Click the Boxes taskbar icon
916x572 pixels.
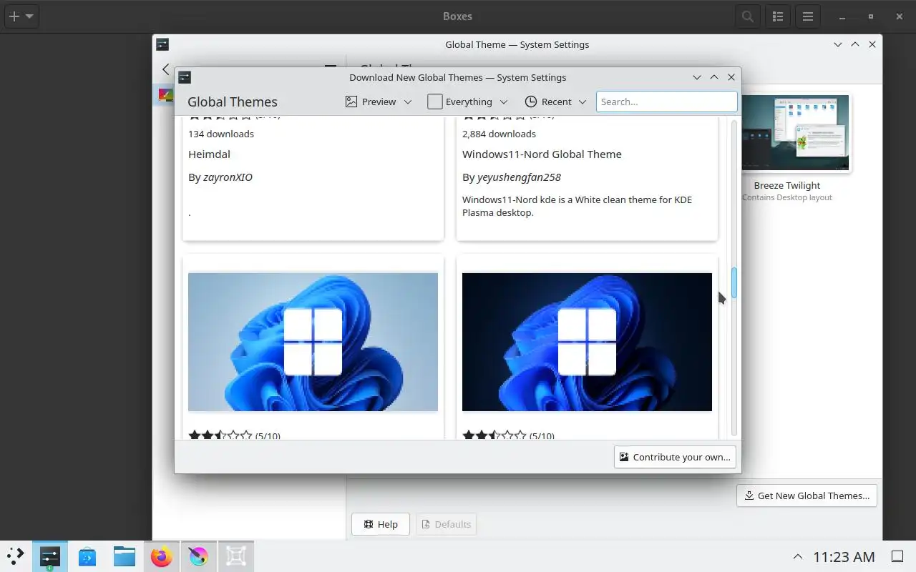click(x=236, y=556)
